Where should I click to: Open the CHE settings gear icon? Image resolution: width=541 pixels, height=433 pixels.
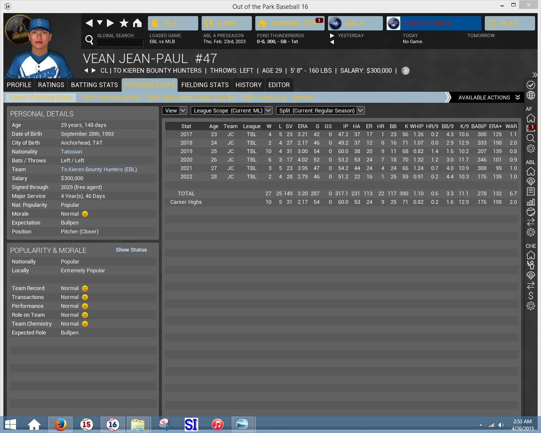click(531, 306)
